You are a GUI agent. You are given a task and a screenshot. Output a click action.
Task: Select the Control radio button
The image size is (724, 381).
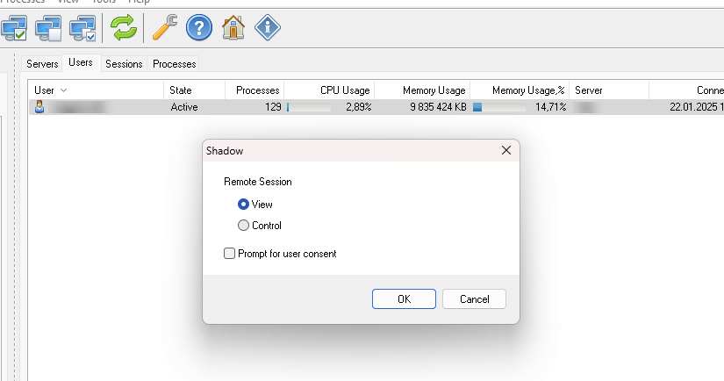point(243,226)
